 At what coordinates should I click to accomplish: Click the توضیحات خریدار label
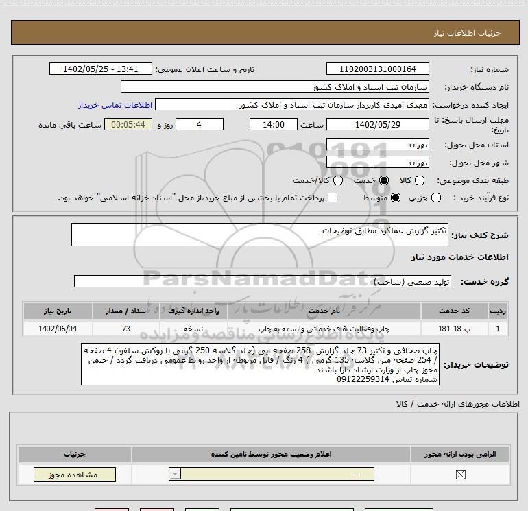(476, 364)
